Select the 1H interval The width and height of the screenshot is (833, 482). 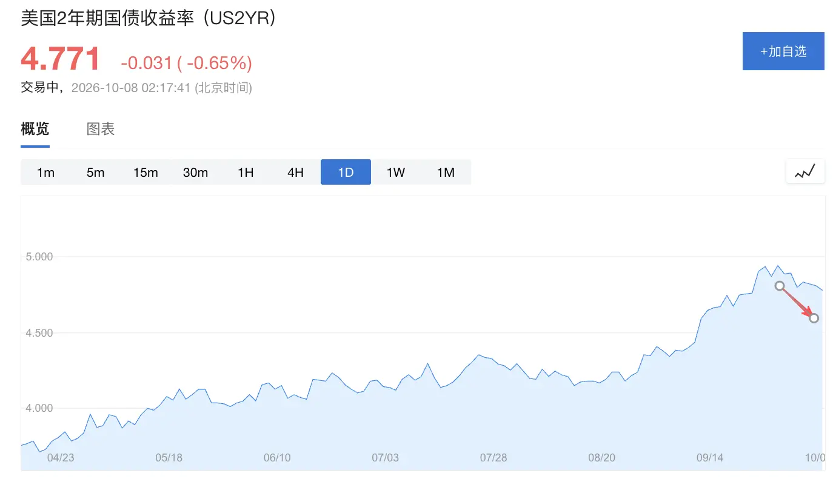246,173
